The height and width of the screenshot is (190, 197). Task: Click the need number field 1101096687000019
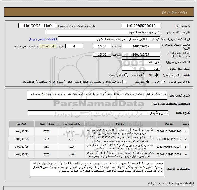(x=141, y=26)
